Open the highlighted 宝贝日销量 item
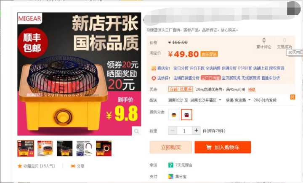Screen dimensions: 303x183 point(210,78)
